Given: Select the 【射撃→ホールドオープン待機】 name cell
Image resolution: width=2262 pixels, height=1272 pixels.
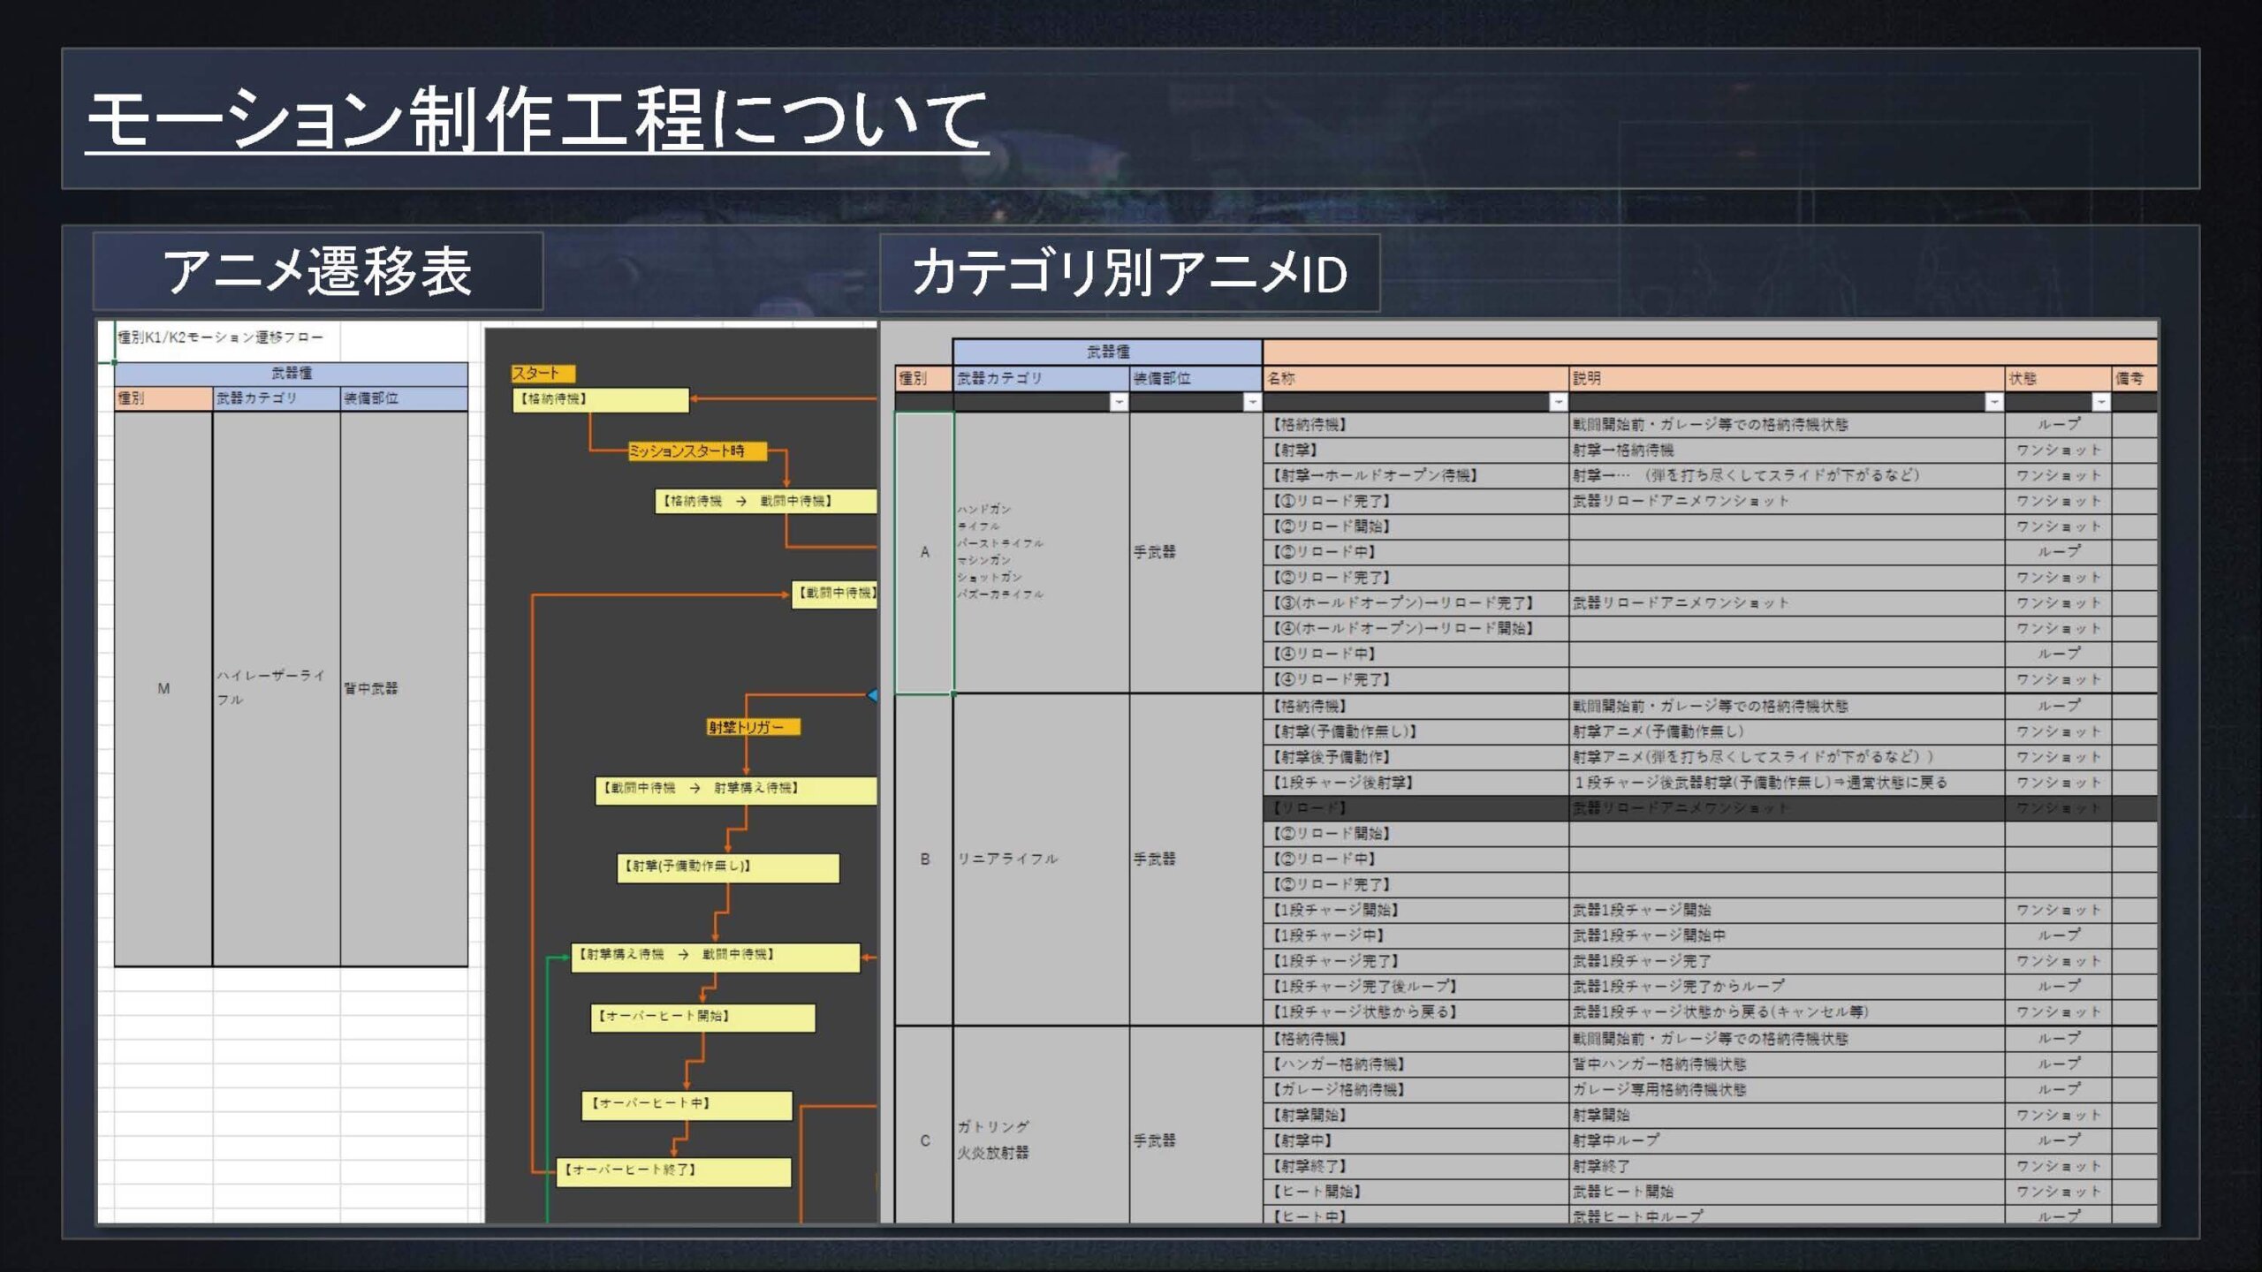Looking at the screenshot, I should pyautogui.click(x=1416, y=476).
